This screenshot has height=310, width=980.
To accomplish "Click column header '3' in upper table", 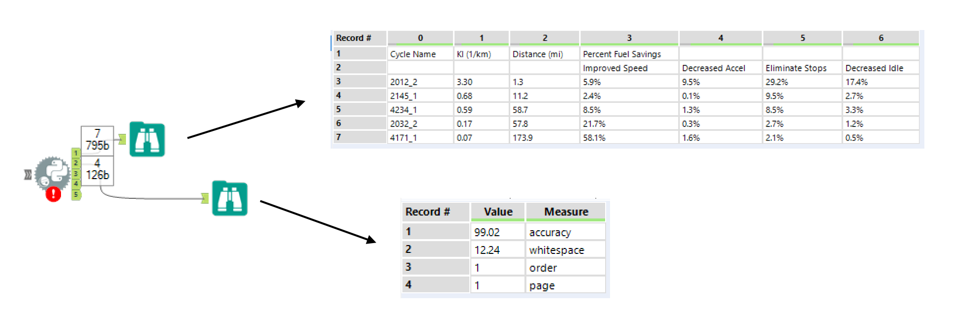I will click(x=629, y=38).
